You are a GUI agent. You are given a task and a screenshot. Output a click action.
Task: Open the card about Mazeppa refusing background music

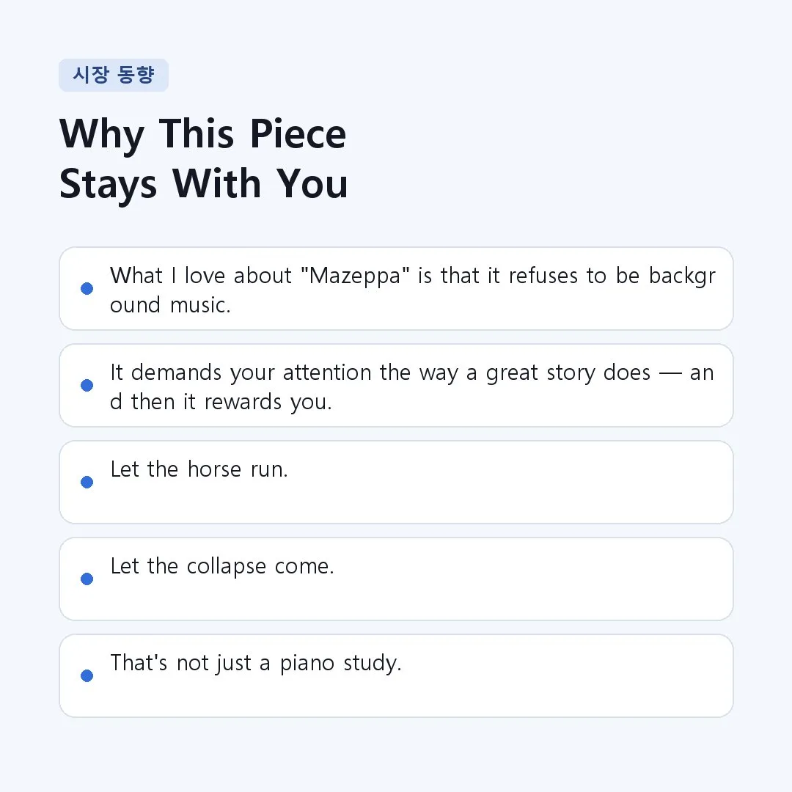[396, 288]
